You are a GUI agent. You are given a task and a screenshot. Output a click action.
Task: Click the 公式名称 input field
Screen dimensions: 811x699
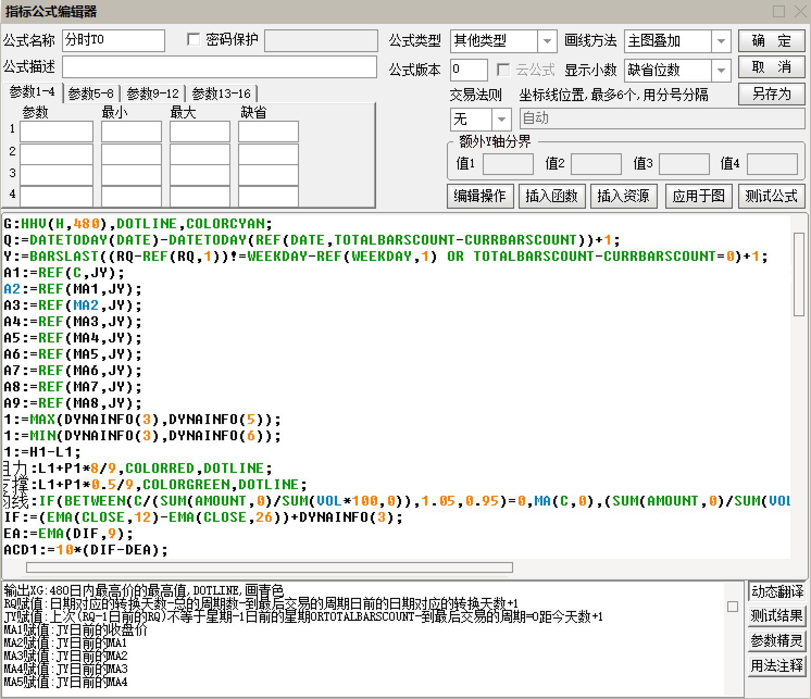(x=114, y=40)
